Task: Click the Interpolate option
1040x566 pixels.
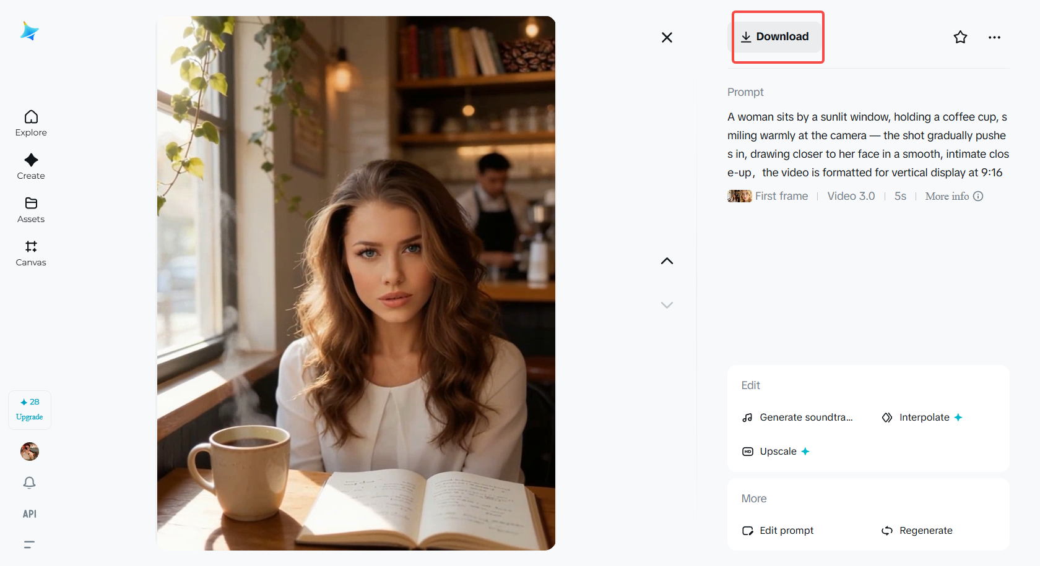Action: (x=922, y=418)
